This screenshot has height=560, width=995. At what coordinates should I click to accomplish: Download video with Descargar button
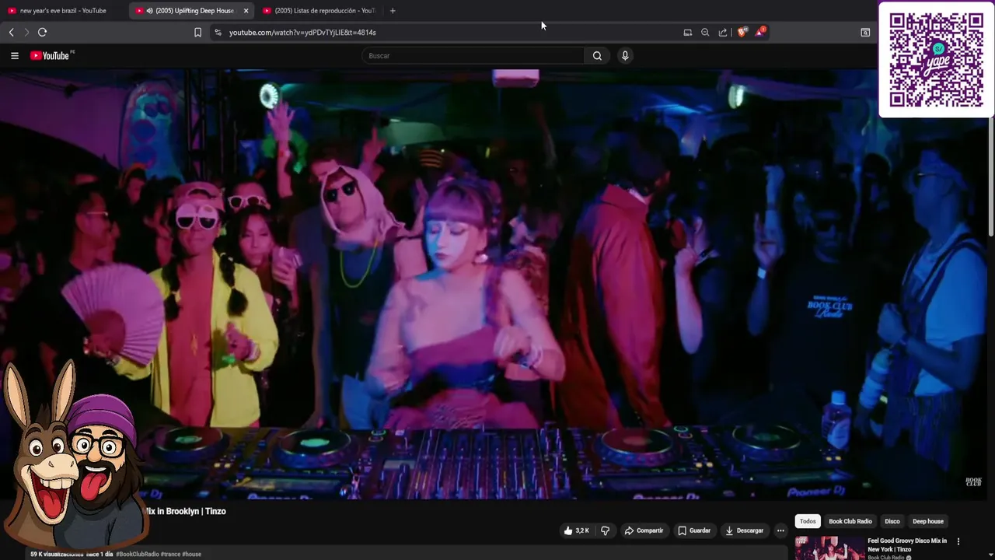(x=744, y=530)
